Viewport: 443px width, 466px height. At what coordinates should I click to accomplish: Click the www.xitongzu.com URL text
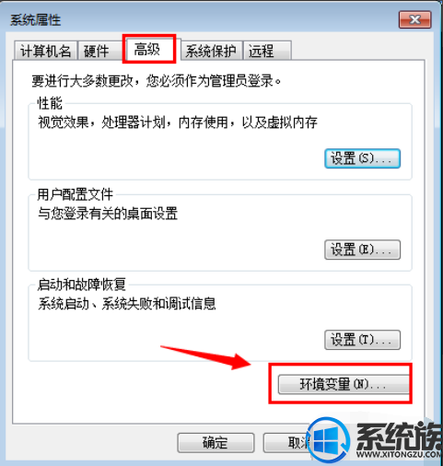click(399, 454)
